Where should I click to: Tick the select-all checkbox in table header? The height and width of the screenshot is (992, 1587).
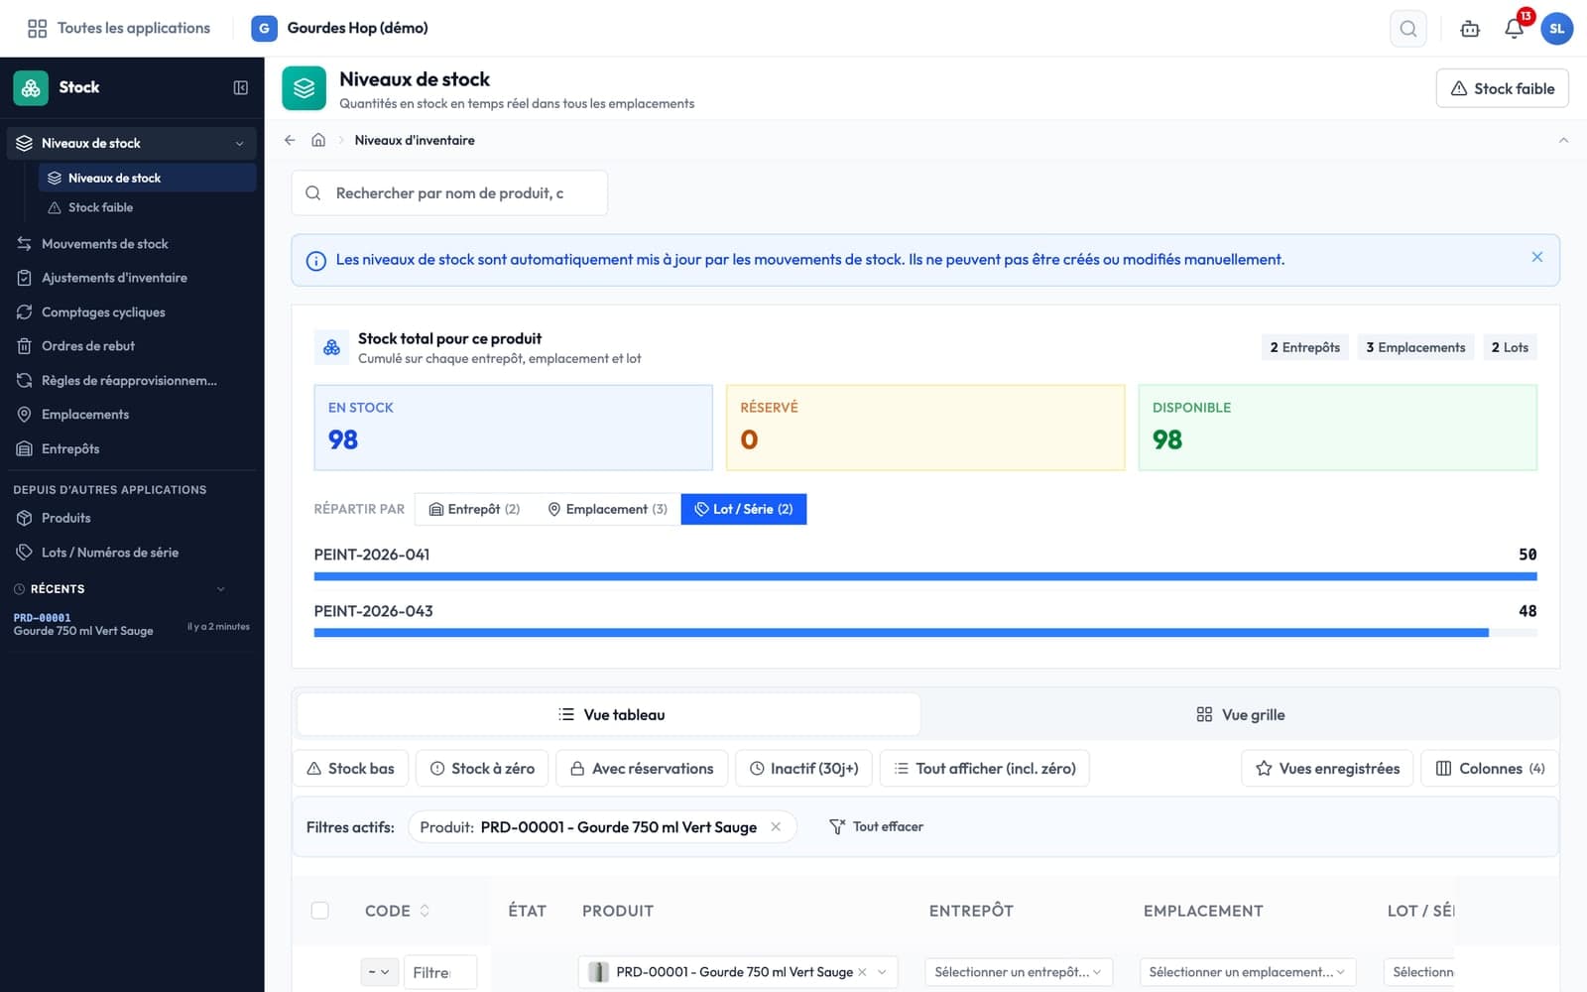[x=319, y=910]
